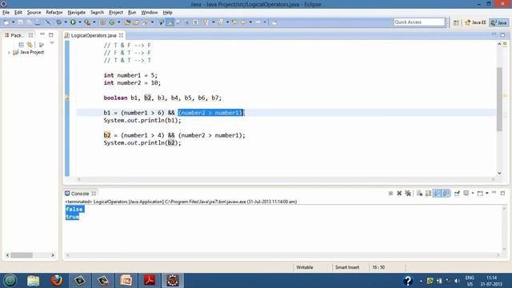512x288 pixels.
Task: Open the Window menu
Action: coord(150,13)
